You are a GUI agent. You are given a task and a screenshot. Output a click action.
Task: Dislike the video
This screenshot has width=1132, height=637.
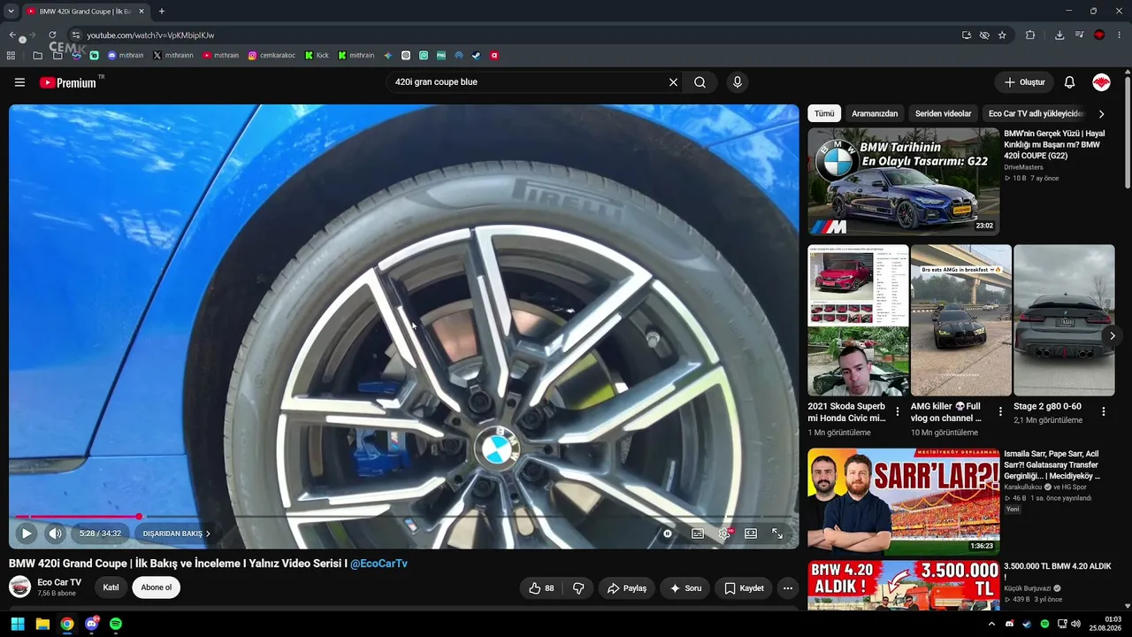click(578, 588)
